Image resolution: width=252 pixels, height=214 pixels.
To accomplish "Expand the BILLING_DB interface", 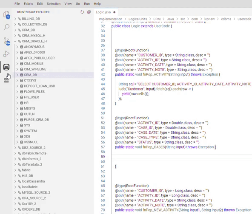I will (15, 19).
